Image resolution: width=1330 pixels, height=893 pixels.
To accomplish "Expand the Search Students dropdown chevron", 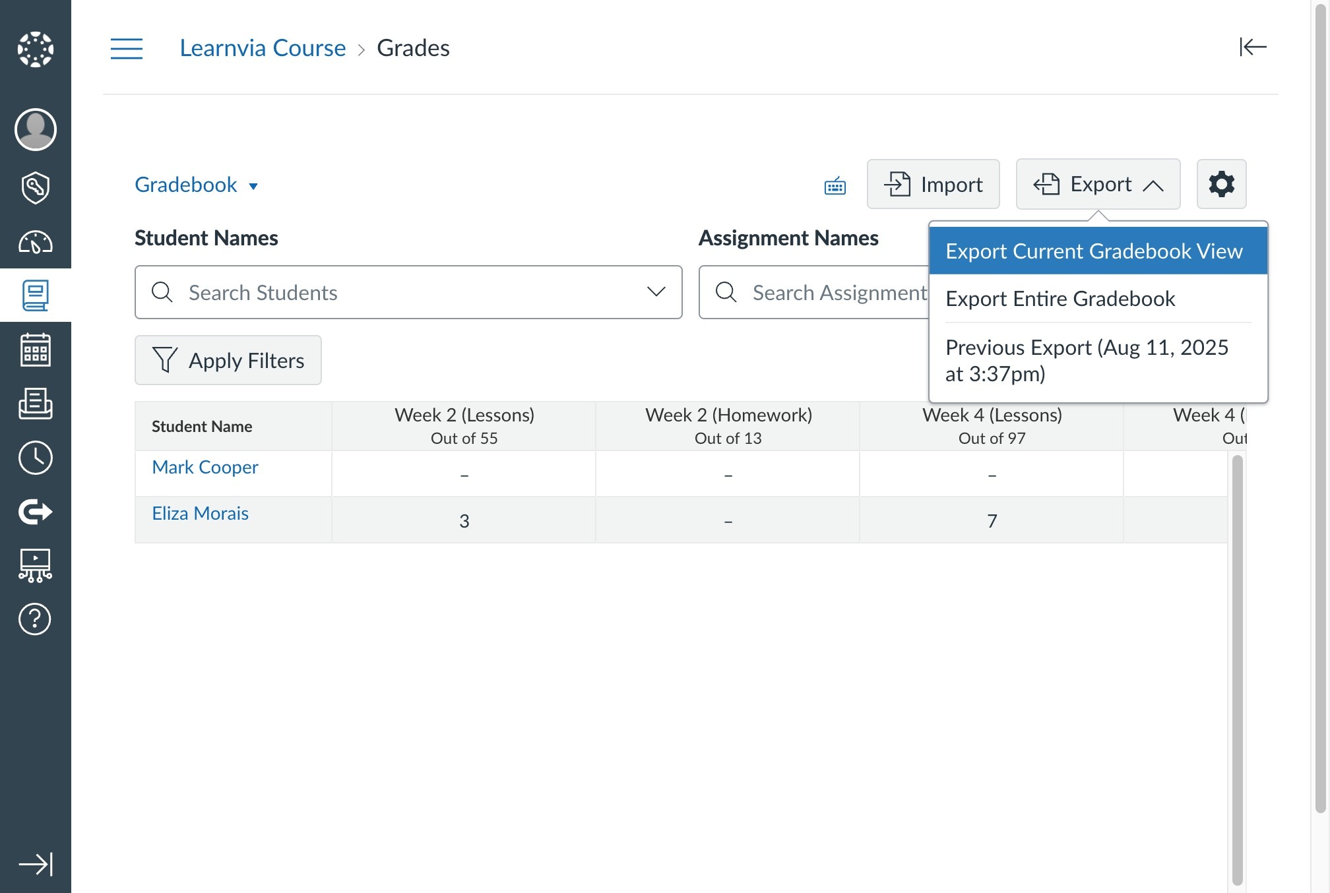I will [x=656, y=292].
